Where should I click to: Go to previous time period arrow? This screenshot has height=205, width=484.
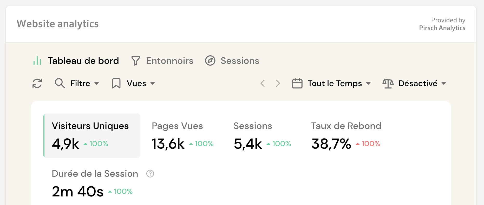tap(263, 83)
